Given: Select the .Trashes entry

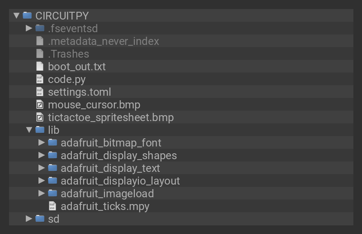Looking at the screenshot, I should [68, 54].
